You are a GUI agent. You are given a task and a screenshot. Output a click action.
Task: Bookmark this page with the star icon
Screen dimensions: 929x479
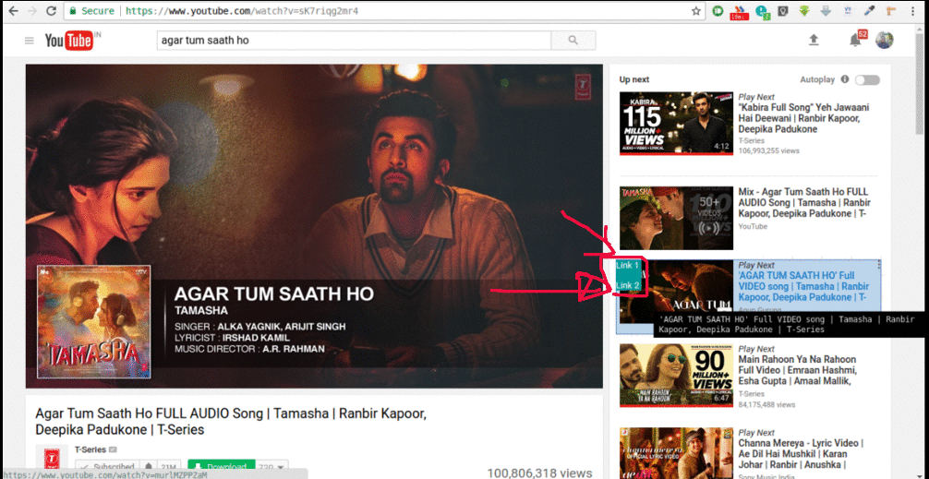coord(696,11)
